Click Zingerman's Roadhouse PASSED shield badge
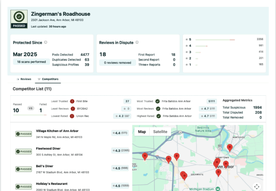The image size is (276, 191). [19, 19]
